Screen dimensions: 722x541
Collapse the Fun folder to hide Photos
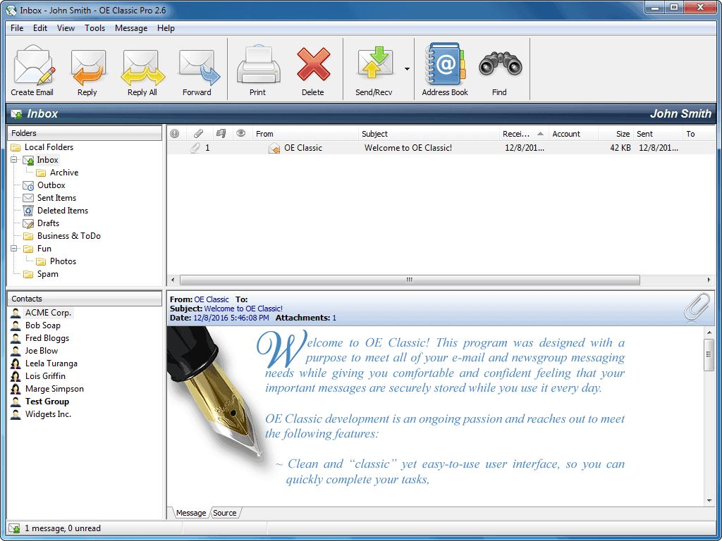13,249
